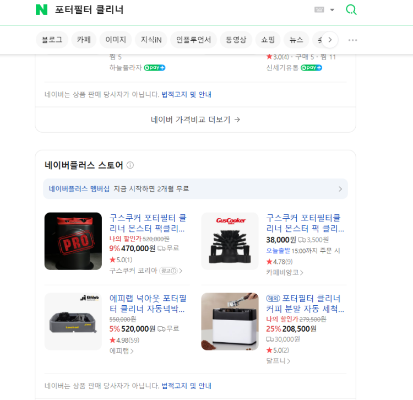Click Npay badge next to 하늘플라자
Image resolution: width=413 pixels, height=400 pixels.
155,68
